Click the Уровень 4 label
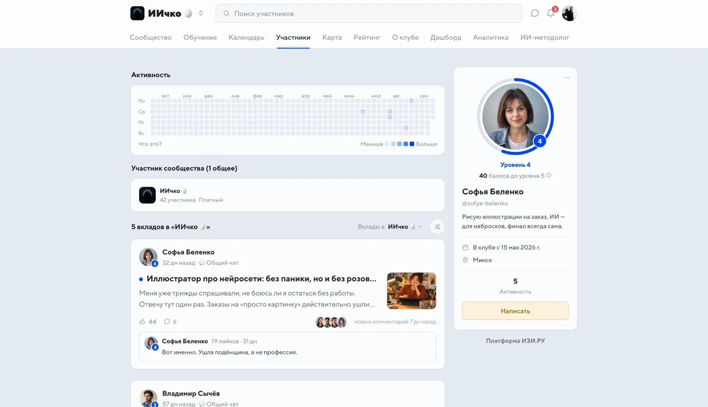This screenshot has height=407, width=708. [x=515, y=165]
